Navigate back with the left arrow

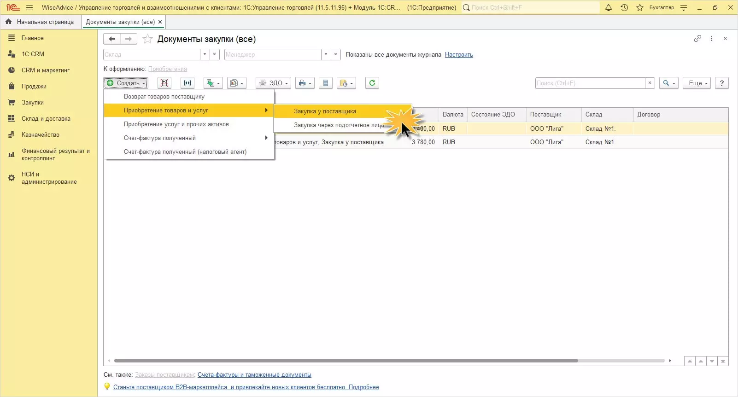112,39
